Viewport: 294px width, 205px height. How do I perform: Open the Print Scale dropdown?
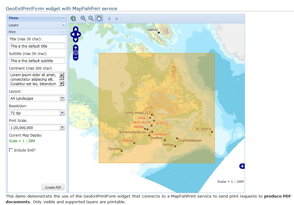tap(62, 127)
